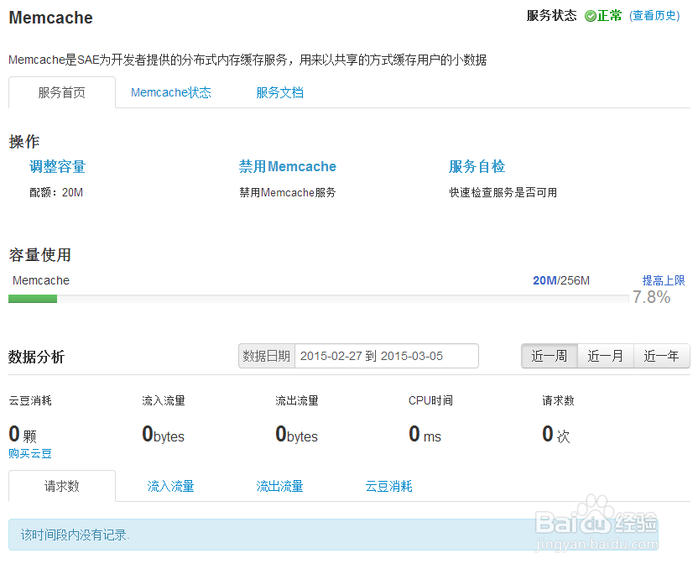The image size is (698, 569).
Task: Click the 购买云豆 purchase link
Action: coord(30,454)
